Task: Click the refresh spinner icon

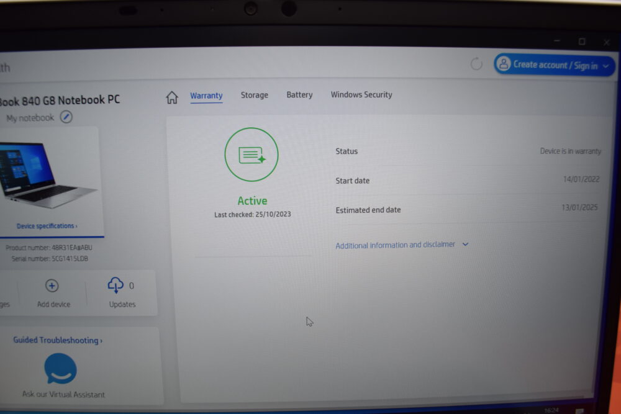Action: 476,64
